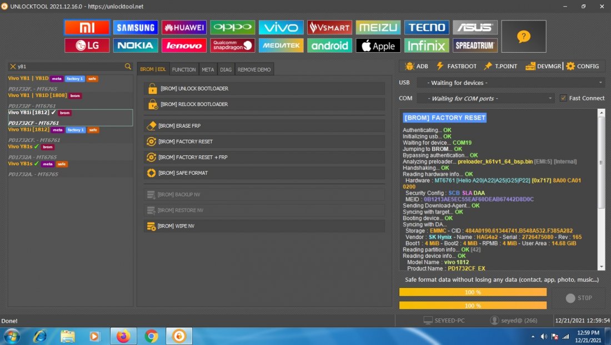Switch to the FUNCTION tab
The height and width of the screenshot is (345, 611).
click(184, 69)
